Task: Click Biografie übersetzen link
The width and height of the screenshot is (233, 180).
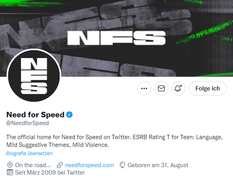Action: (x=29, y=153)
